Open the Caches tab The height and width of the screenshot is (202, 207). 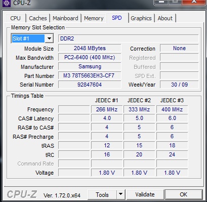[x=38, y=18]
